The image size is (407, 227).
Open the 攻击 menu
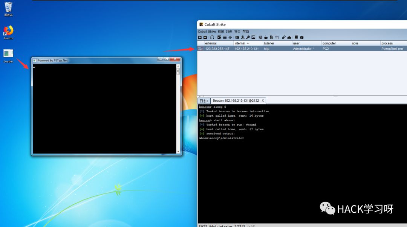229,32
